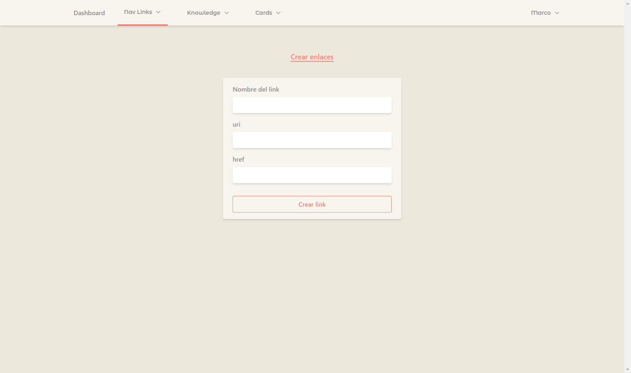Image resolution: width=631 pixels, height=373 pixels.
Task: Open the Knowledge menu label
Action: (x=204, y=13)
